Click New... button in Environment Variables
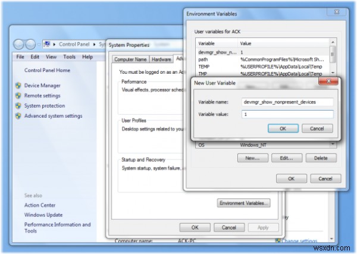This screenshot has height=254, width=357. [252, 158]
